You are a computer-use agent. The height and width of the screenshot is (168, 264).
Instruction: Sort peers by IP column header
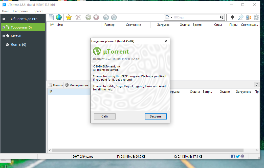pos(69,92)
